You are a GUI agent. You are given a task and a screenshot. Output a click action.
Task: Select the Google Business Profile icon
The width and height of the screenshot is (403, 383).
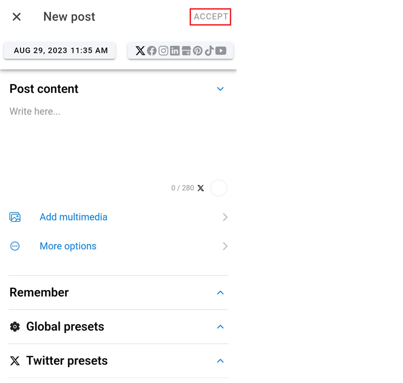click(186, 51)
